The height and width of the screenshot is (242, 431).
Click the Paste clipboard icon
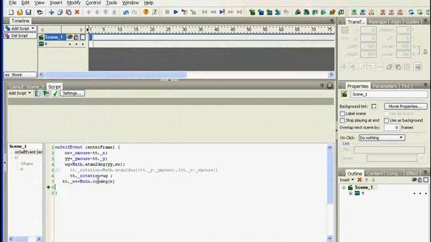coord(69,12)
